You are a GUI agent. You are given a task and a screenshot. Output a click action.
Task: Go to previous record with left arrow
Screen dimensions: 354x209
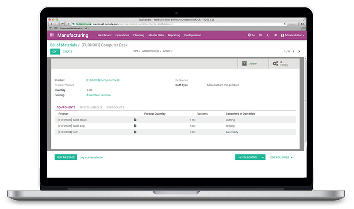coord(293,51)
